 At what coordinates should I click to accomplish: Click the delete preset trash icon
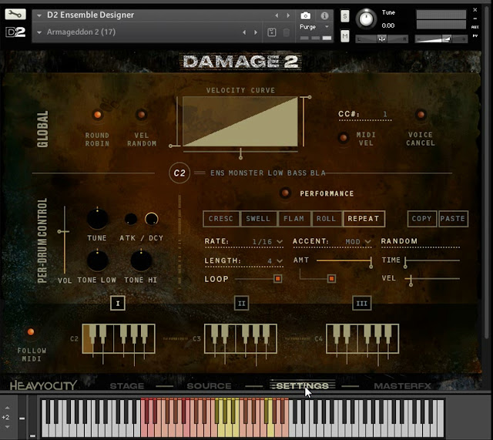(286, 32)
